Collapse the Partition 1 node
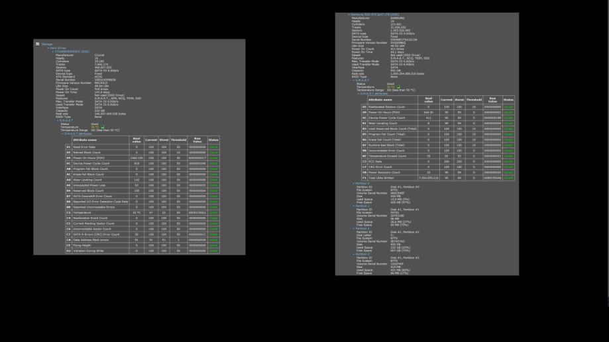This screenshot has height=342, width=609. click(353, 206)
